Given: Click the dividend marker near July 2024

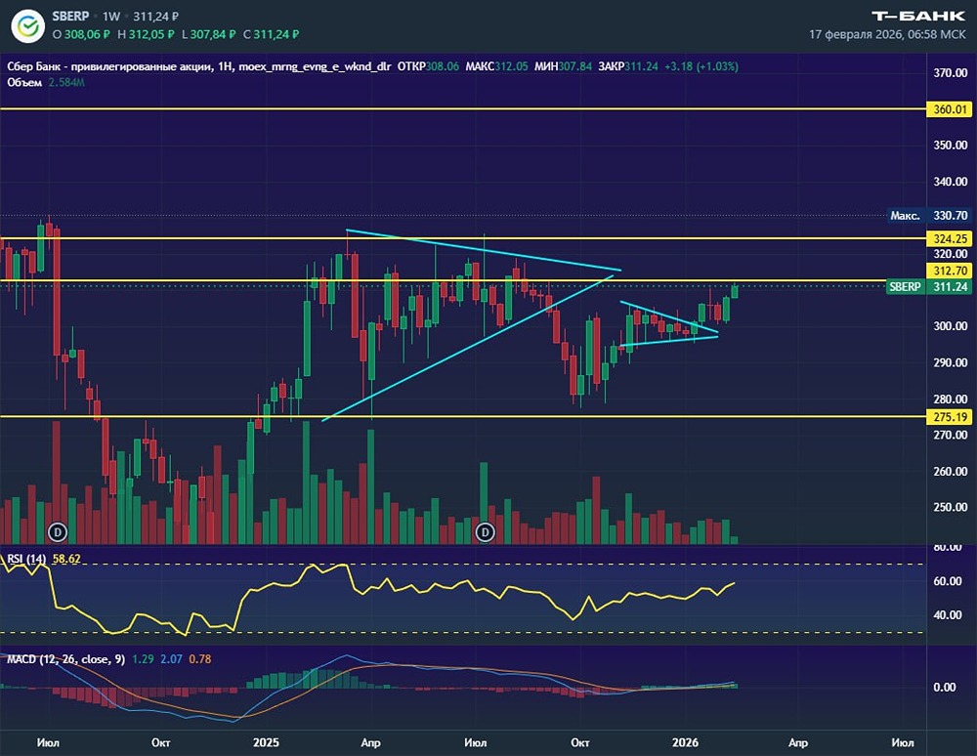Looking at the screenshot, I should 58,531.
